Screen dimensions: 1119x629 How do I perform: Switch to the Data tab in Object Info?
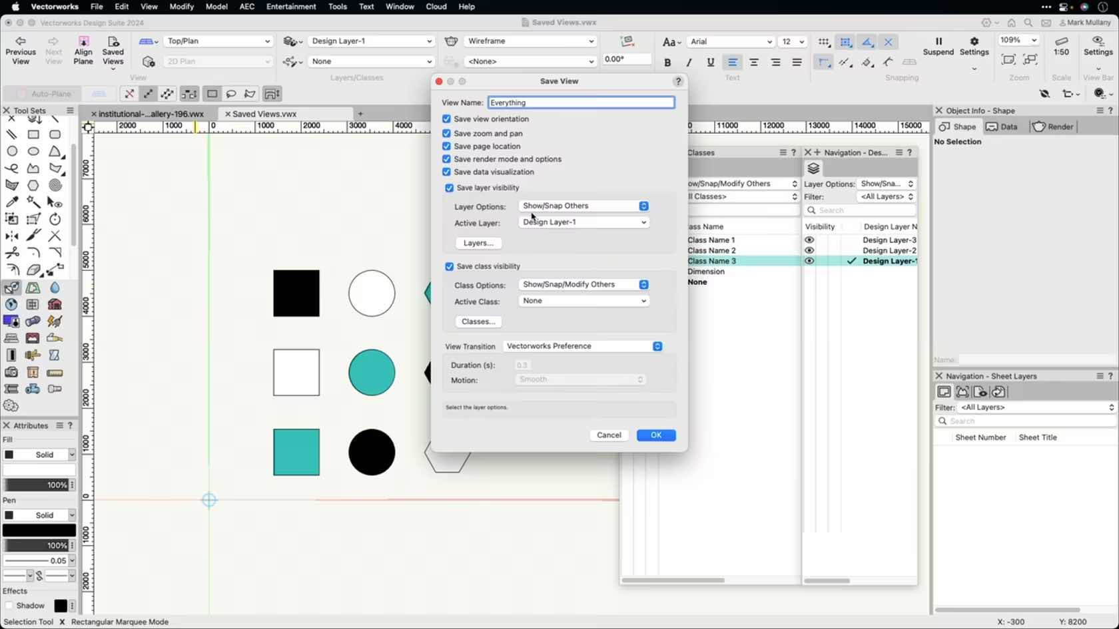point(1002,126)
